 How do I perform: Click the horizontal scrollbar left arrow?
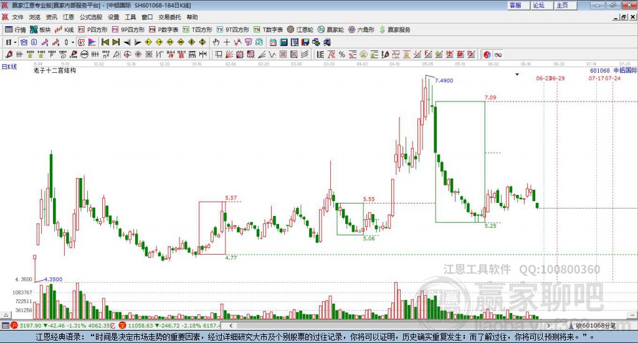click(231, 326)
